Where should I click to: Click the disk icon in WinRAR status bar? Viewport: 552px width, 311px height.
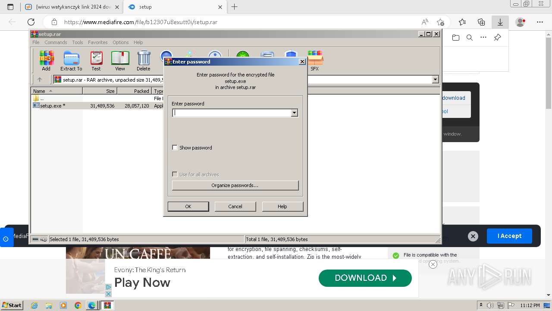click(35, 239)
